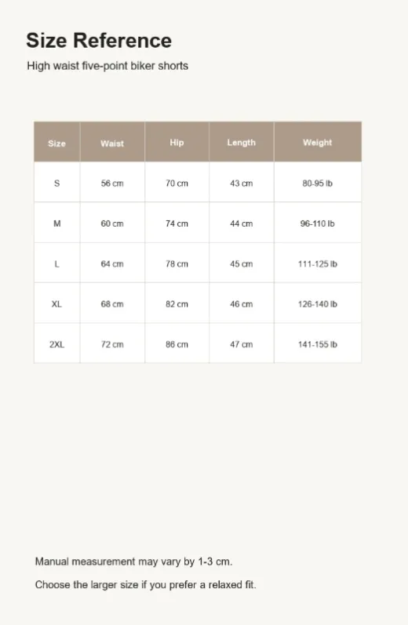Click the Size Reference heading
Viewport: 408px width, 625px height.
tap(99, 41)
